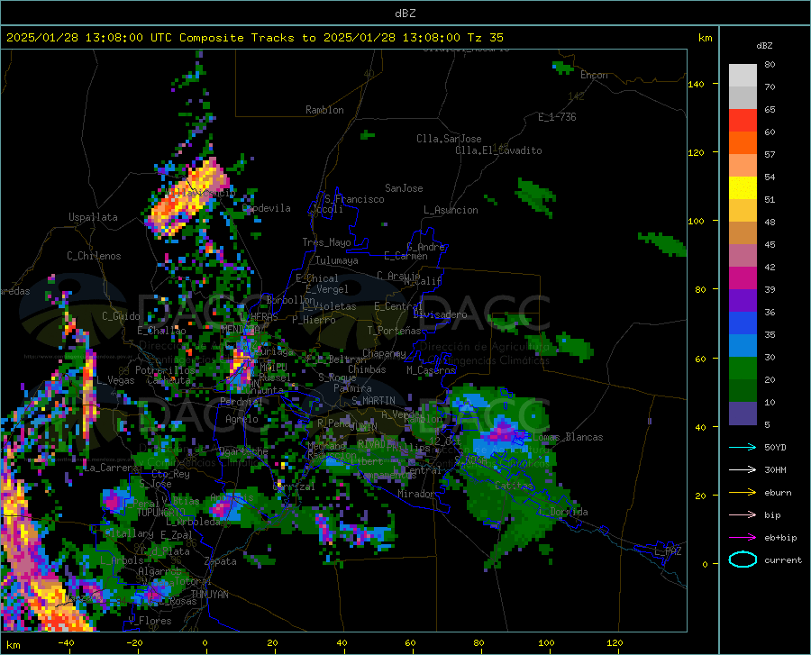Select the yellow 54 dBZ color band
811x655 pixels.
(743, 188)
